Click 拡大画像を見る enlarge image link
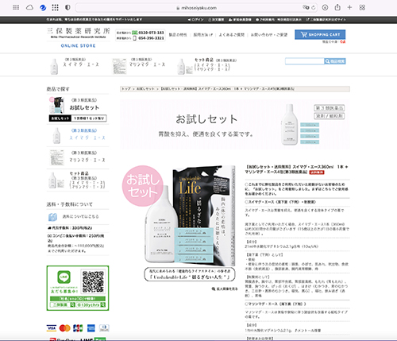The height and width of the screenshot is (341, 397). tap(227, 289)
